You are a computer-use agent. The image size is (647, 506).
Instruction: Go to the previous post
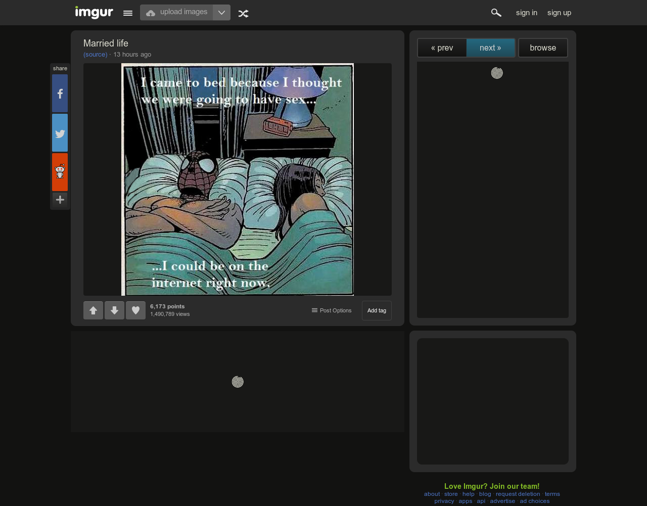click(442, 48)
